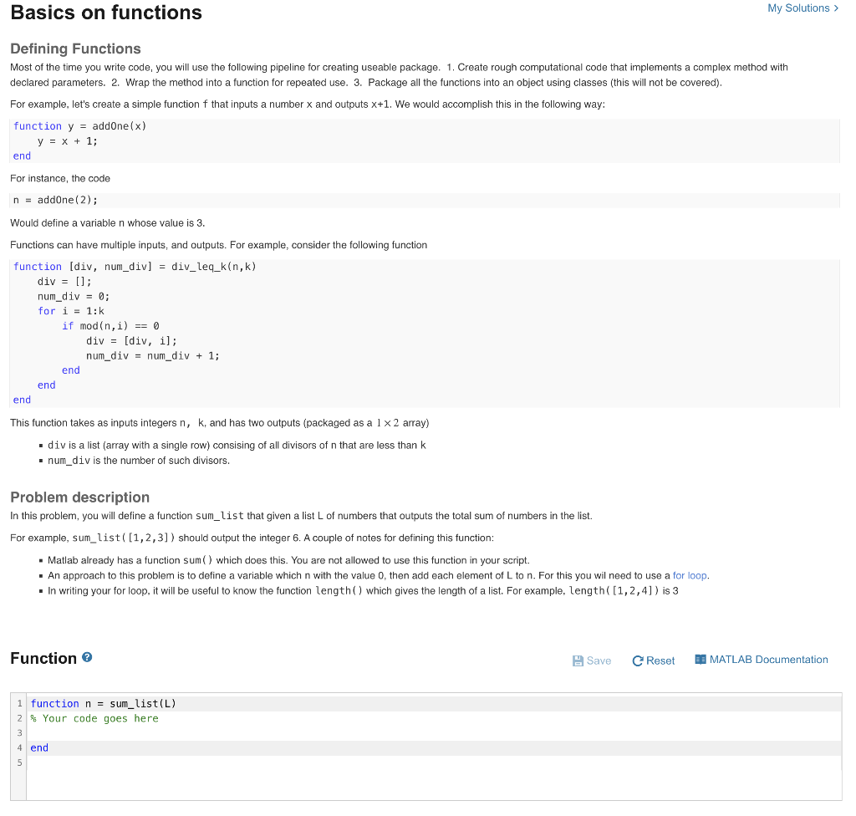
Task: Click Reset to clear code changes
Action: (653, 660)
